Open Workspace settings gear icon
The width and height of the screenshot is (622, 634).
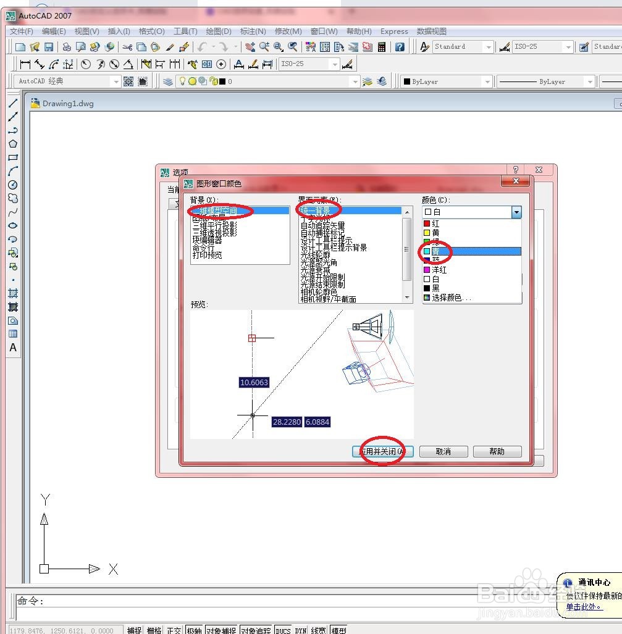pos(128,81)
